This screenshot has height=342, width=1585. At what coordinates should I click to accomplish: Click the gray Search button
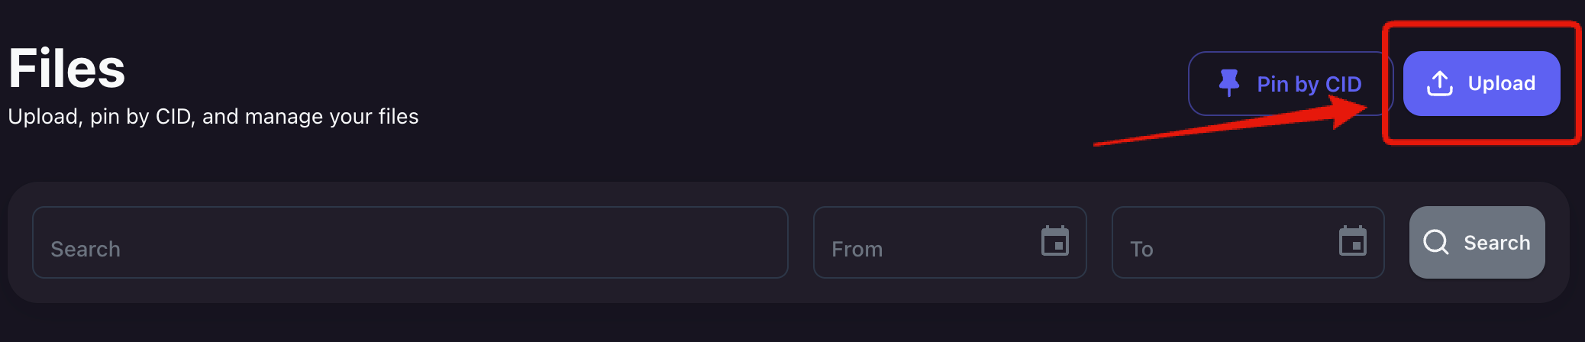(x=1477, y=242)
